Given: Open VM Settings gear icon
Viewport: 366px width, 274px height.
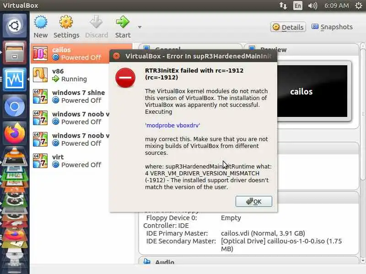Looking at the screenshot, I should [x=66, y=22].
